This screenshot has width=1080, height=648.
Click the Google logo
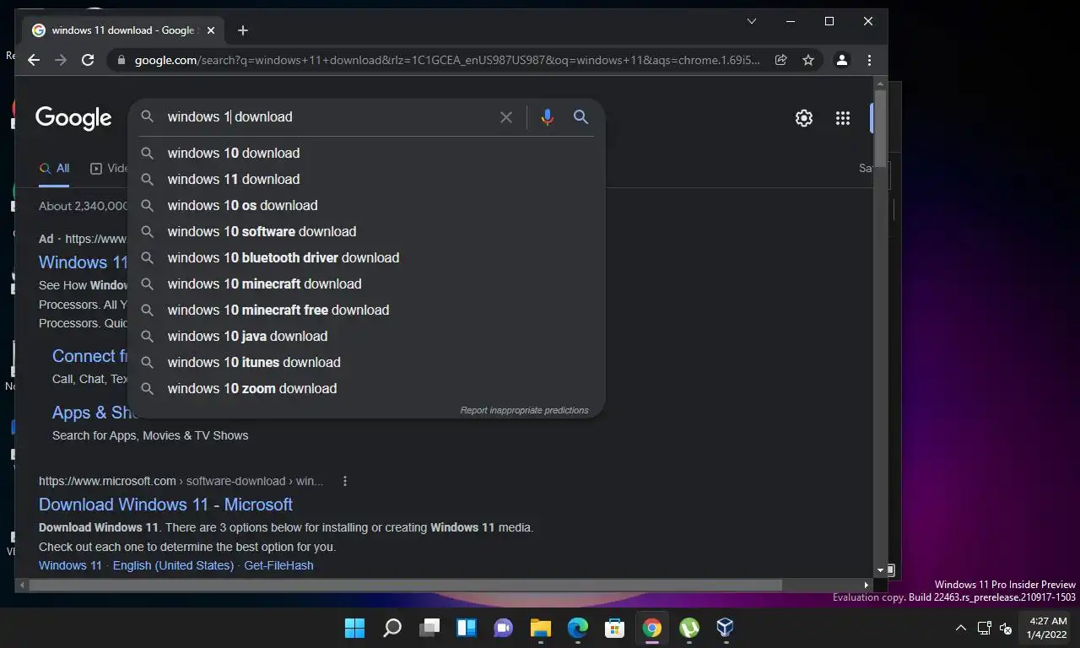(73, 118)
